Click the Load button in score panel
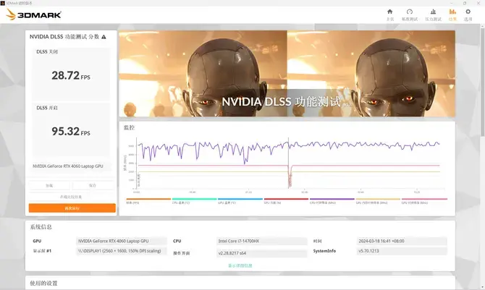 tap(49, 186)
